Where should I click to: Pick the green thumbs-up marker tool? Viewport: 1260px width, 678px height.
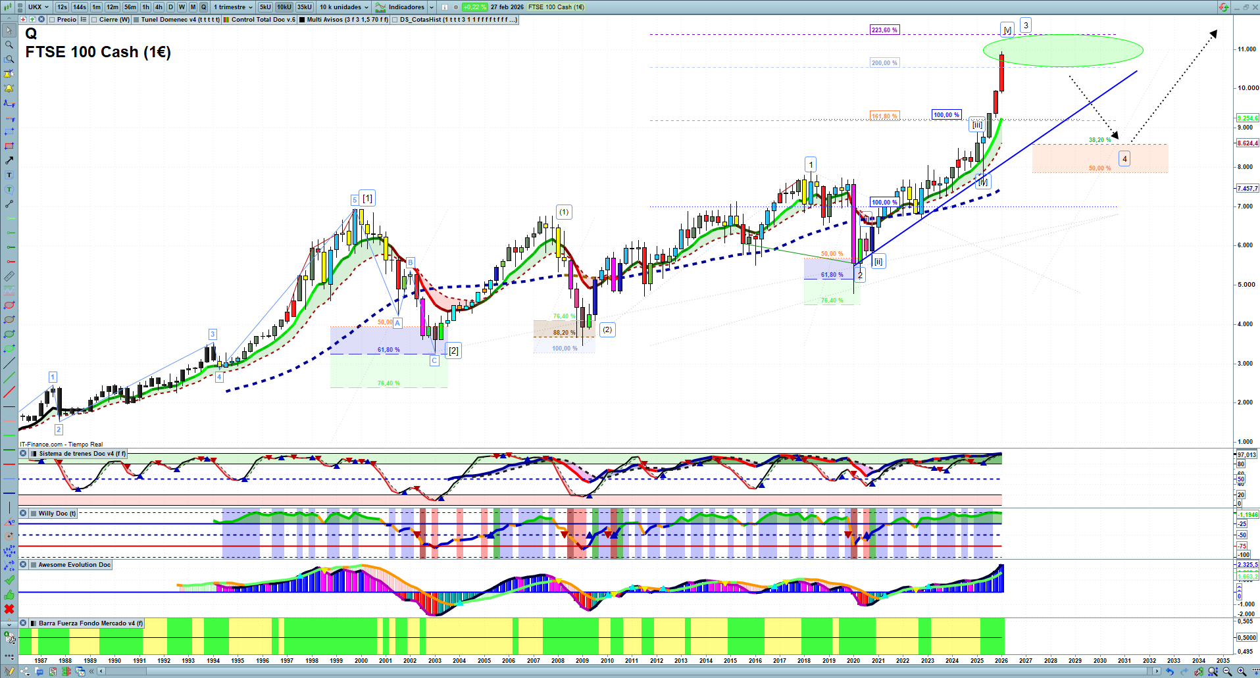[9, 594]
